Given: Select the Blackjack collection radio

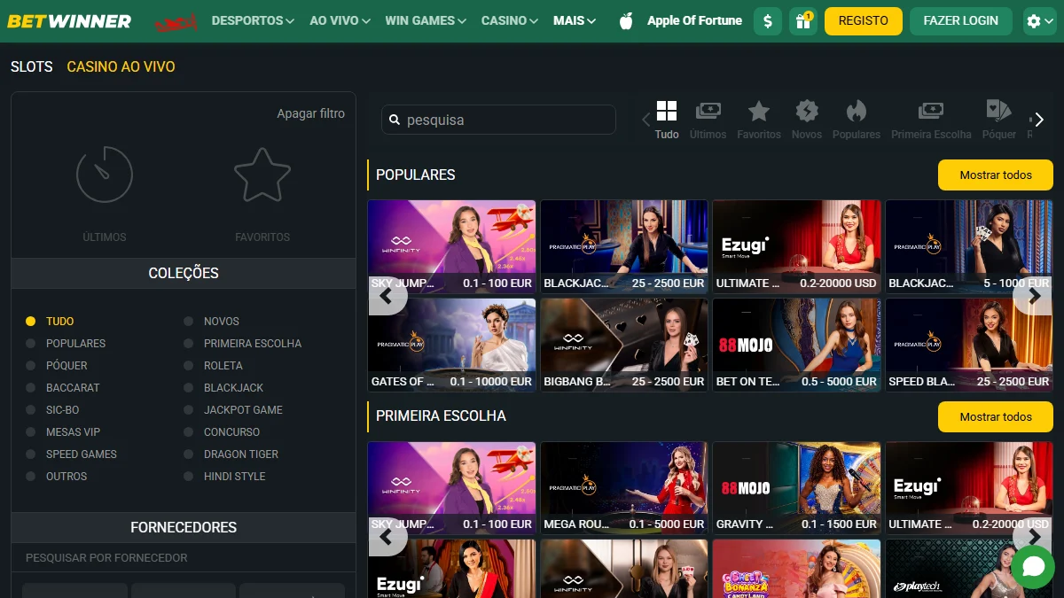Looking at the screenshot, I should coord(189,388).
